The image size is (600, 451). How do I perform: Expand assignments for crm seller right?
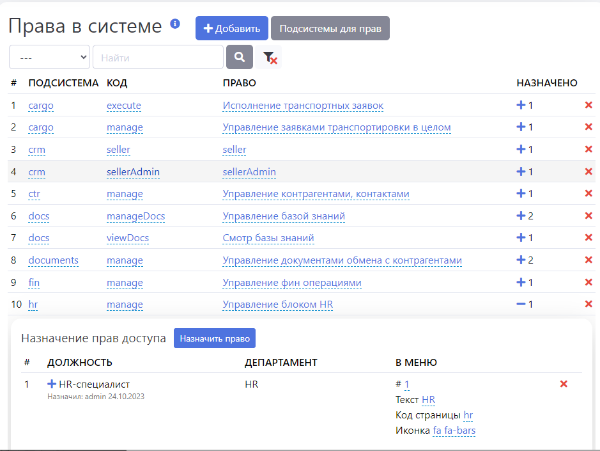point(521,150)
